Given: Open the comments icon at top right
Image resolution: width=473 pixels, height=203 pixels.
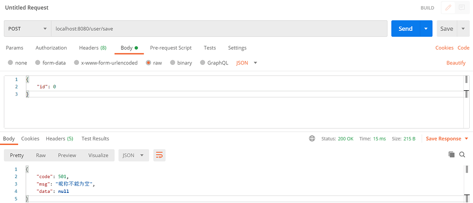Looking at the screenshot, I should click(x=461, y=8).
